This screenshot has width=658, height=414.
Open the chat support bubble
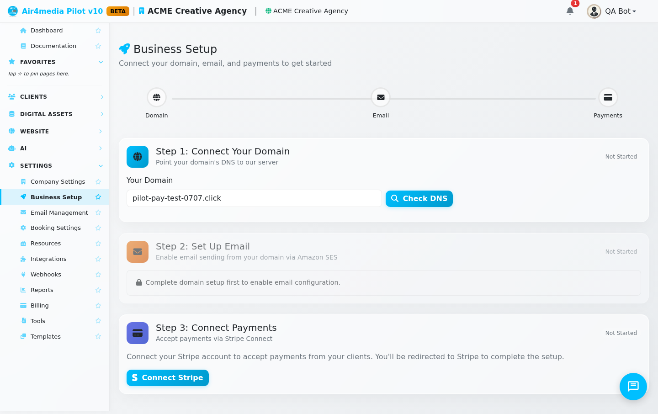point(633,387)
